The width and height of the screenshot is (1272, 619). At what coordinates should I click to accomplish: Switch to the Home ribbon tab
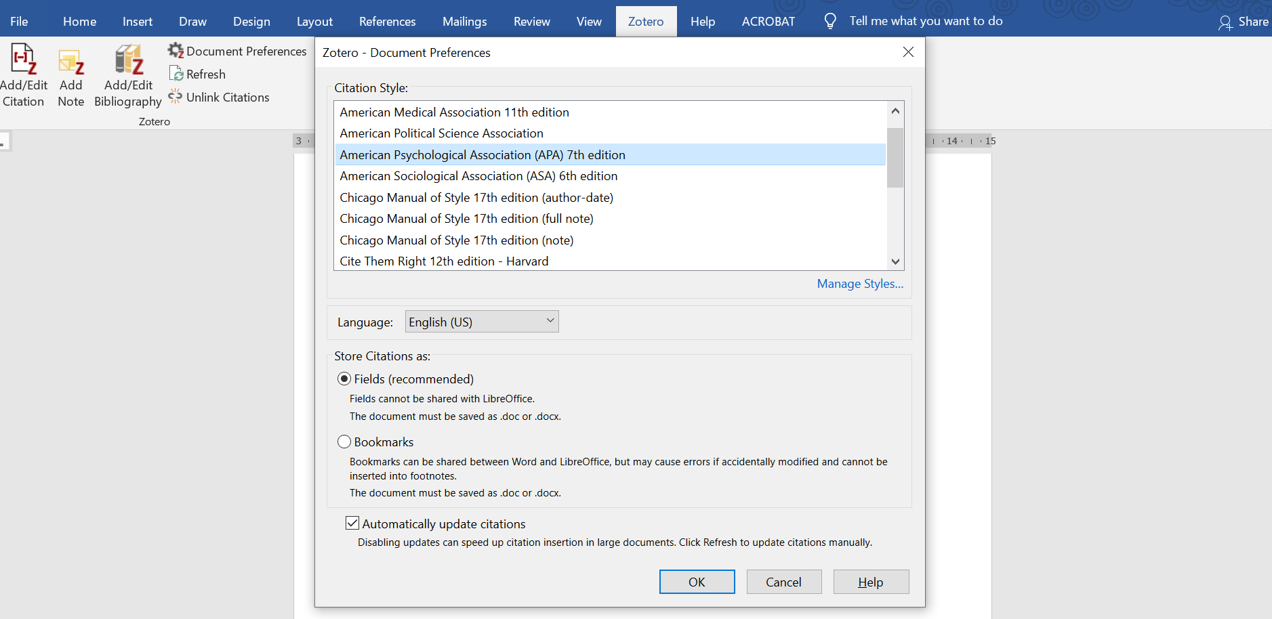click(x=79, y=21)
